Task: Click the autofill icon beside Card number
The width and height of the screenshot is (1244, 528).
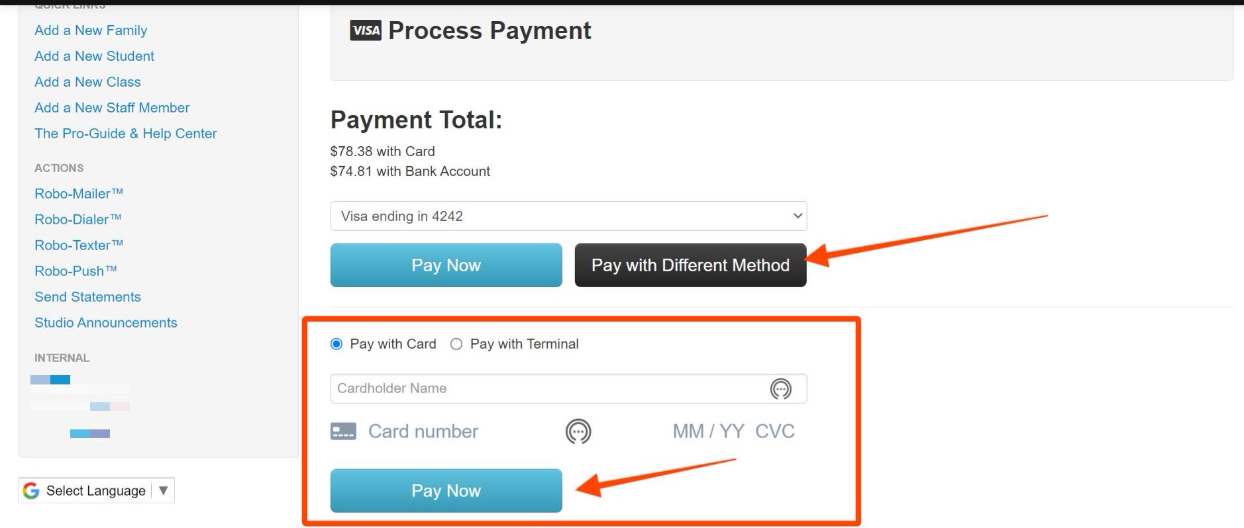Action: [x=578, y=431]
